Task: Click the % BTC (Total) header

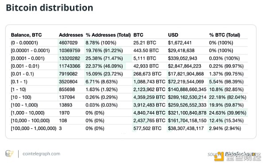Action: [x=225, y=35]
